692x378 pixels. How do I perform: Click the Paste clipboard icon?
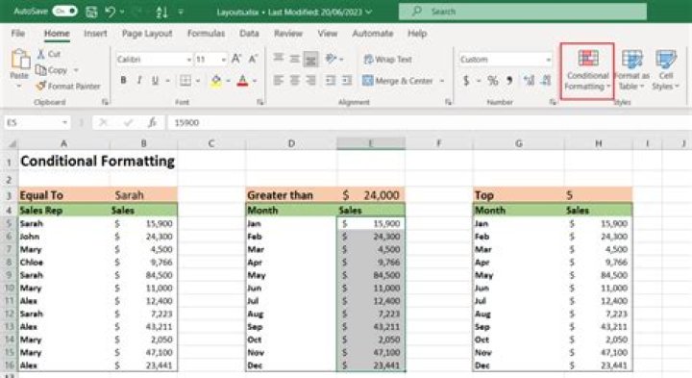coord(20,60)
